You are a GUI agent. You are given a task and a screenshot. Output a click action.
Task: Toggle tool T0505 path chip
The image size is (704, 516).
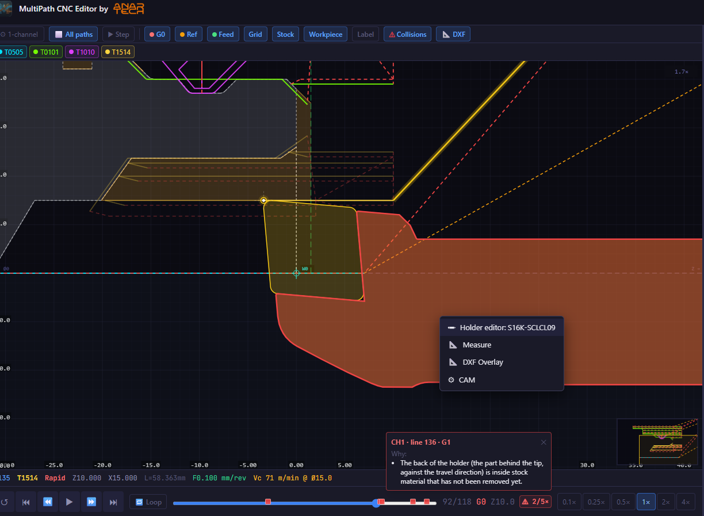point(12,52)
